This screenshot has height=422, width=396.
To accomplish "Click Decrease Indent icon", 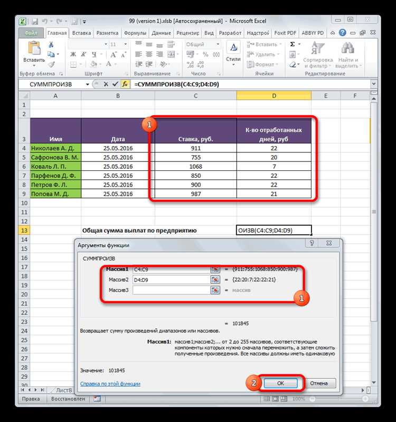I will pyautogui.click(x=138, y=64).
